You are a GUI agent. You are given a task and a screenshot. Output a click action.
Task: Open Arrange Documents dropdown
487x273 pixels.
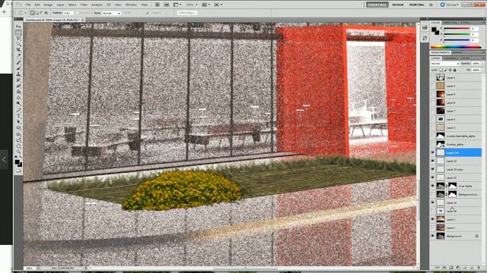[205, 5]
